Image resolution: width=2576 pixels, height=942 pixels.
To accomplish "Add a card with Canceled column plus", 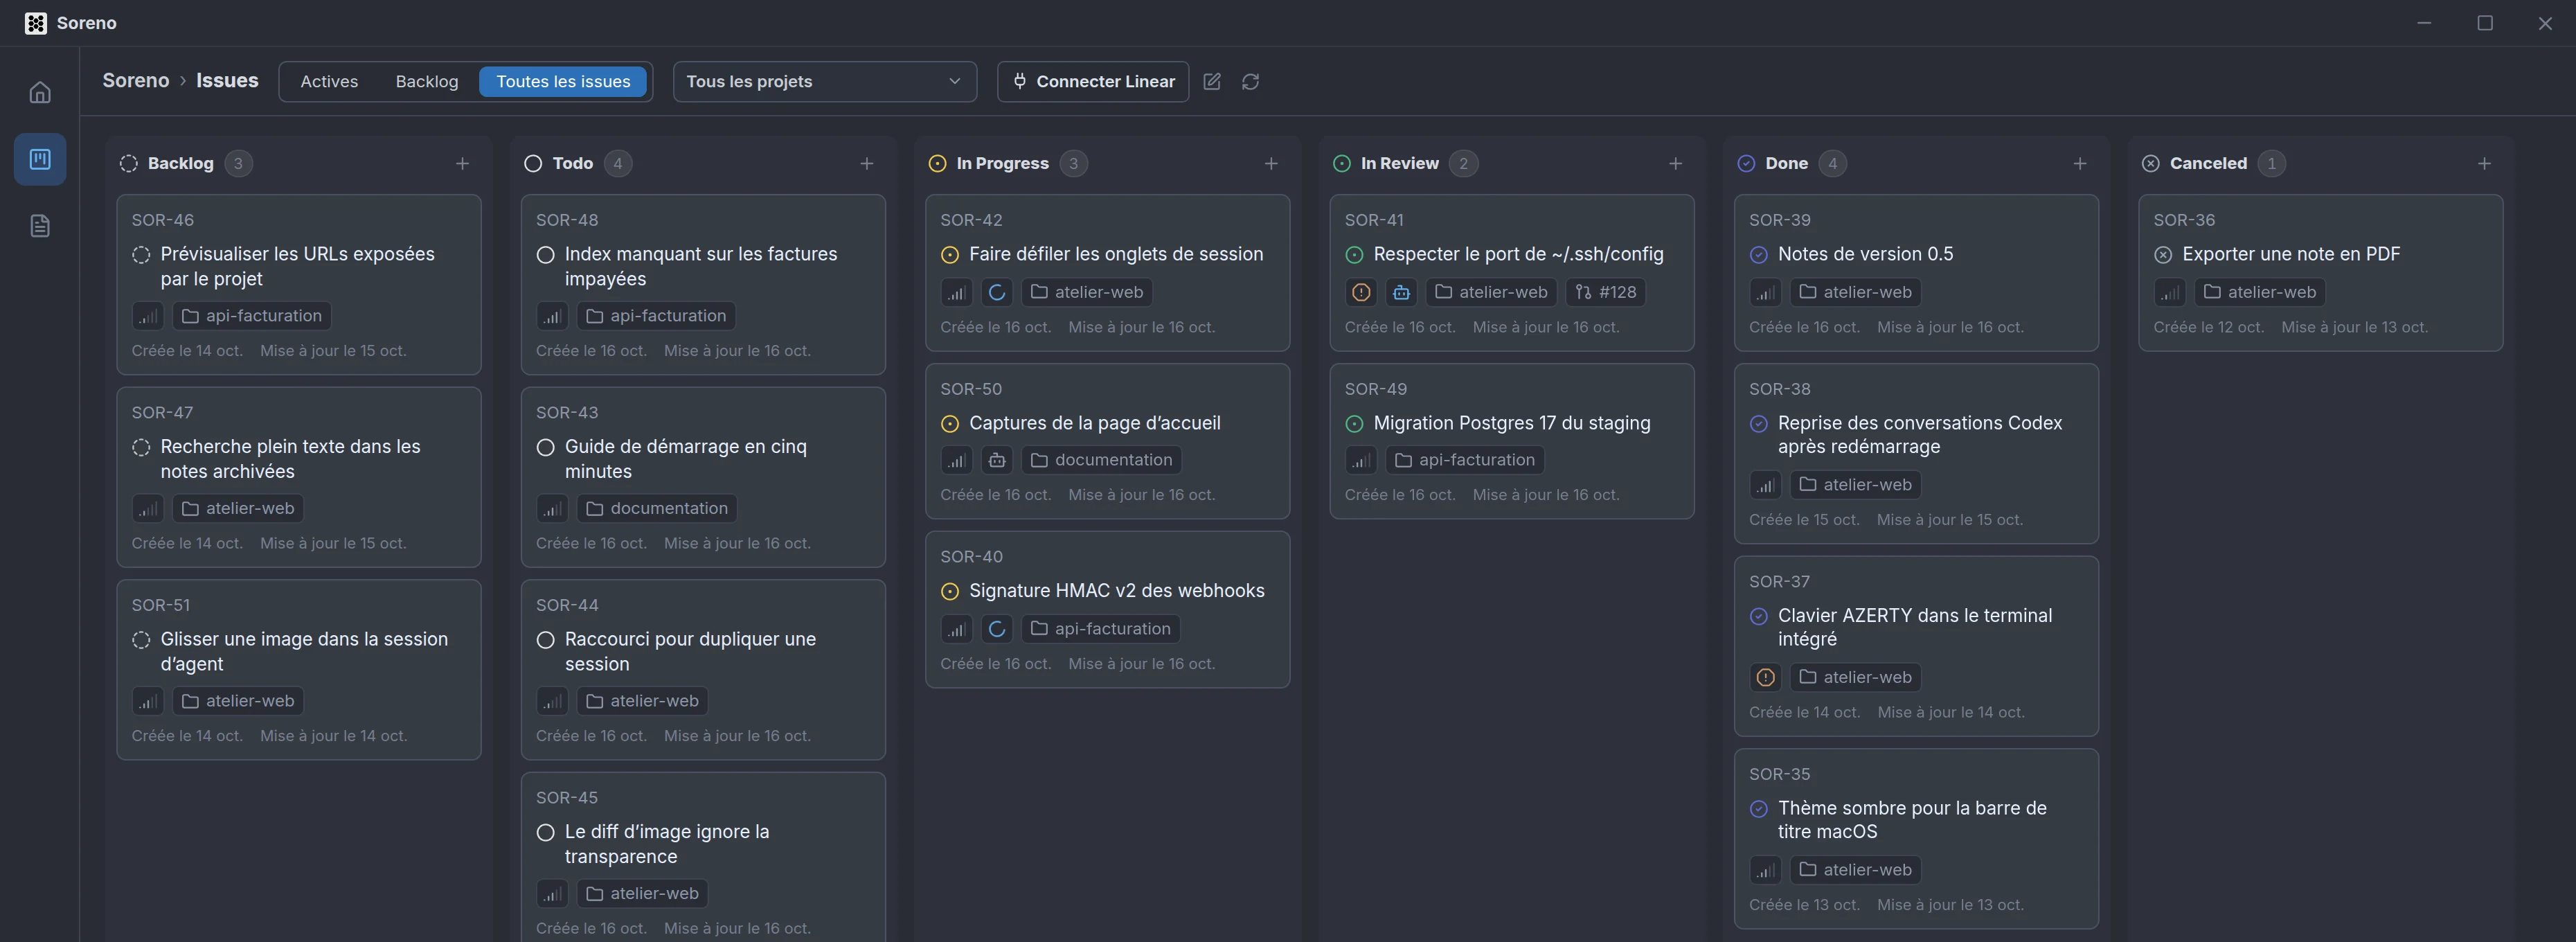I will pos(2484,164).
